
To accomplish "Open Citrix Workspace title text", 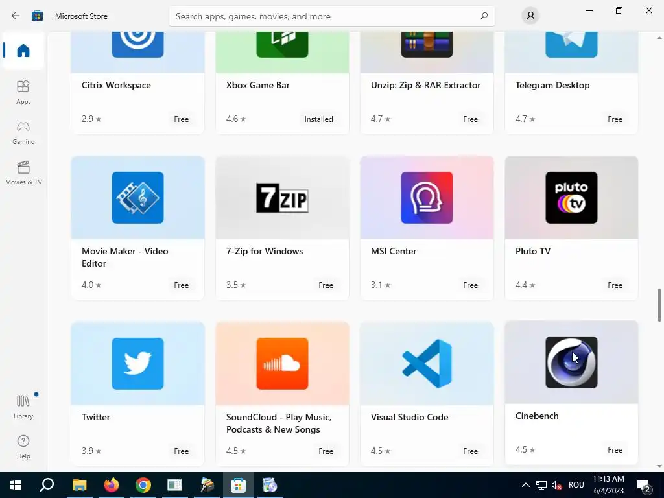I will point(116,85).
